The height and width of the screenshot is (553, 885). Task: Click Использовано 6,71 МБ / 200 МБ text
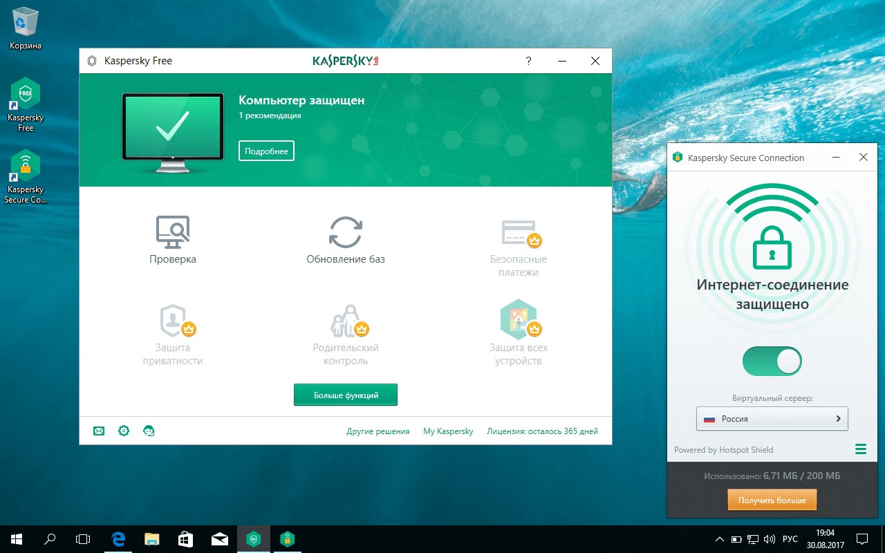click(x=772, y=476)
